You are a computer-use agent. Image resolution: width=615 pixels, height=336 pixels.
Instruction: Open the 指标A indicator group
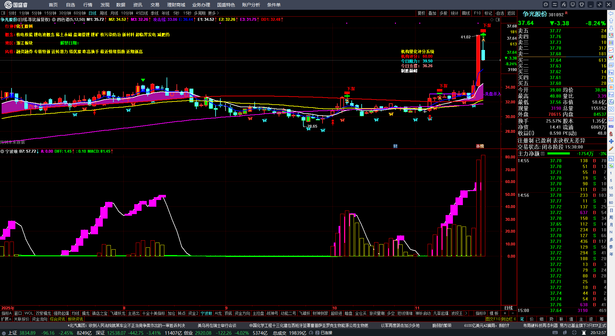tap(6, 313)
